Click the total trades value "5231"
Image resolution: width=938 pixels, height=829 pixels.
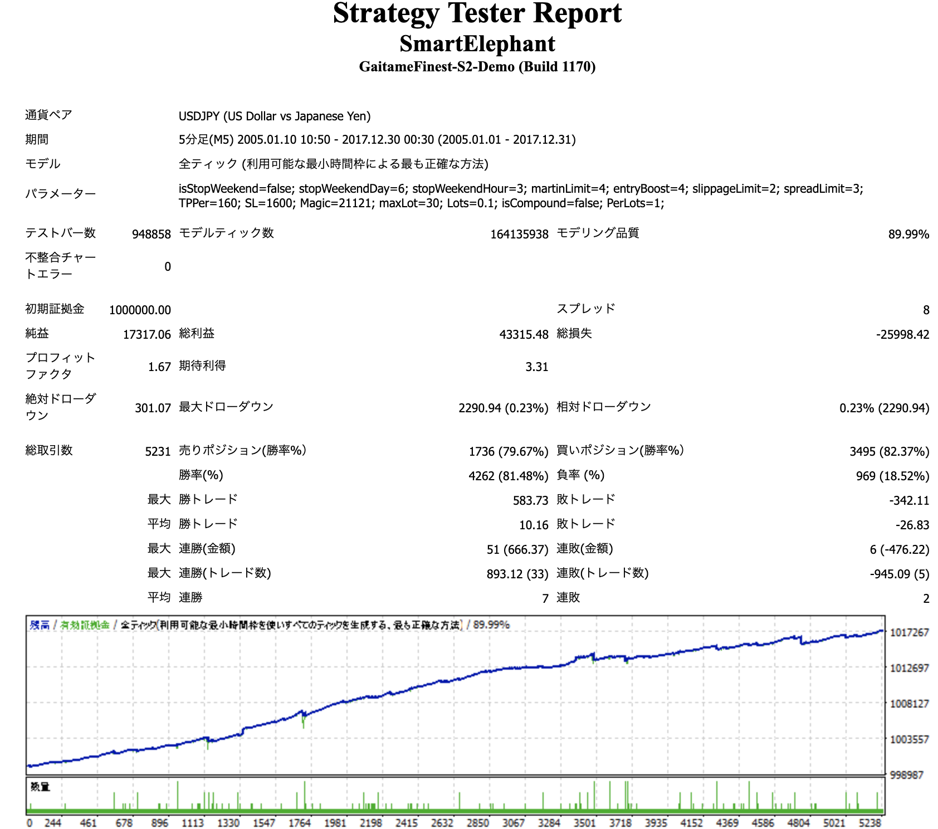click(158, 451)
